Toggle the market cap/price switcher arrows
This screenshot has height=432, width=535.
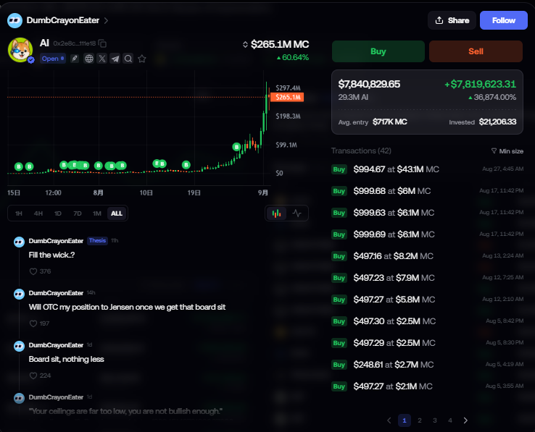[x=245, y=45]
